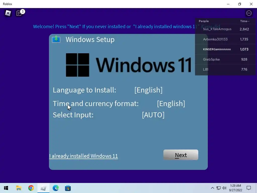Image resolution: width=257 pixels, height=193 pixels.
Task: Click the 'Windows Setup' title text
Action: [x=90, y=39]
